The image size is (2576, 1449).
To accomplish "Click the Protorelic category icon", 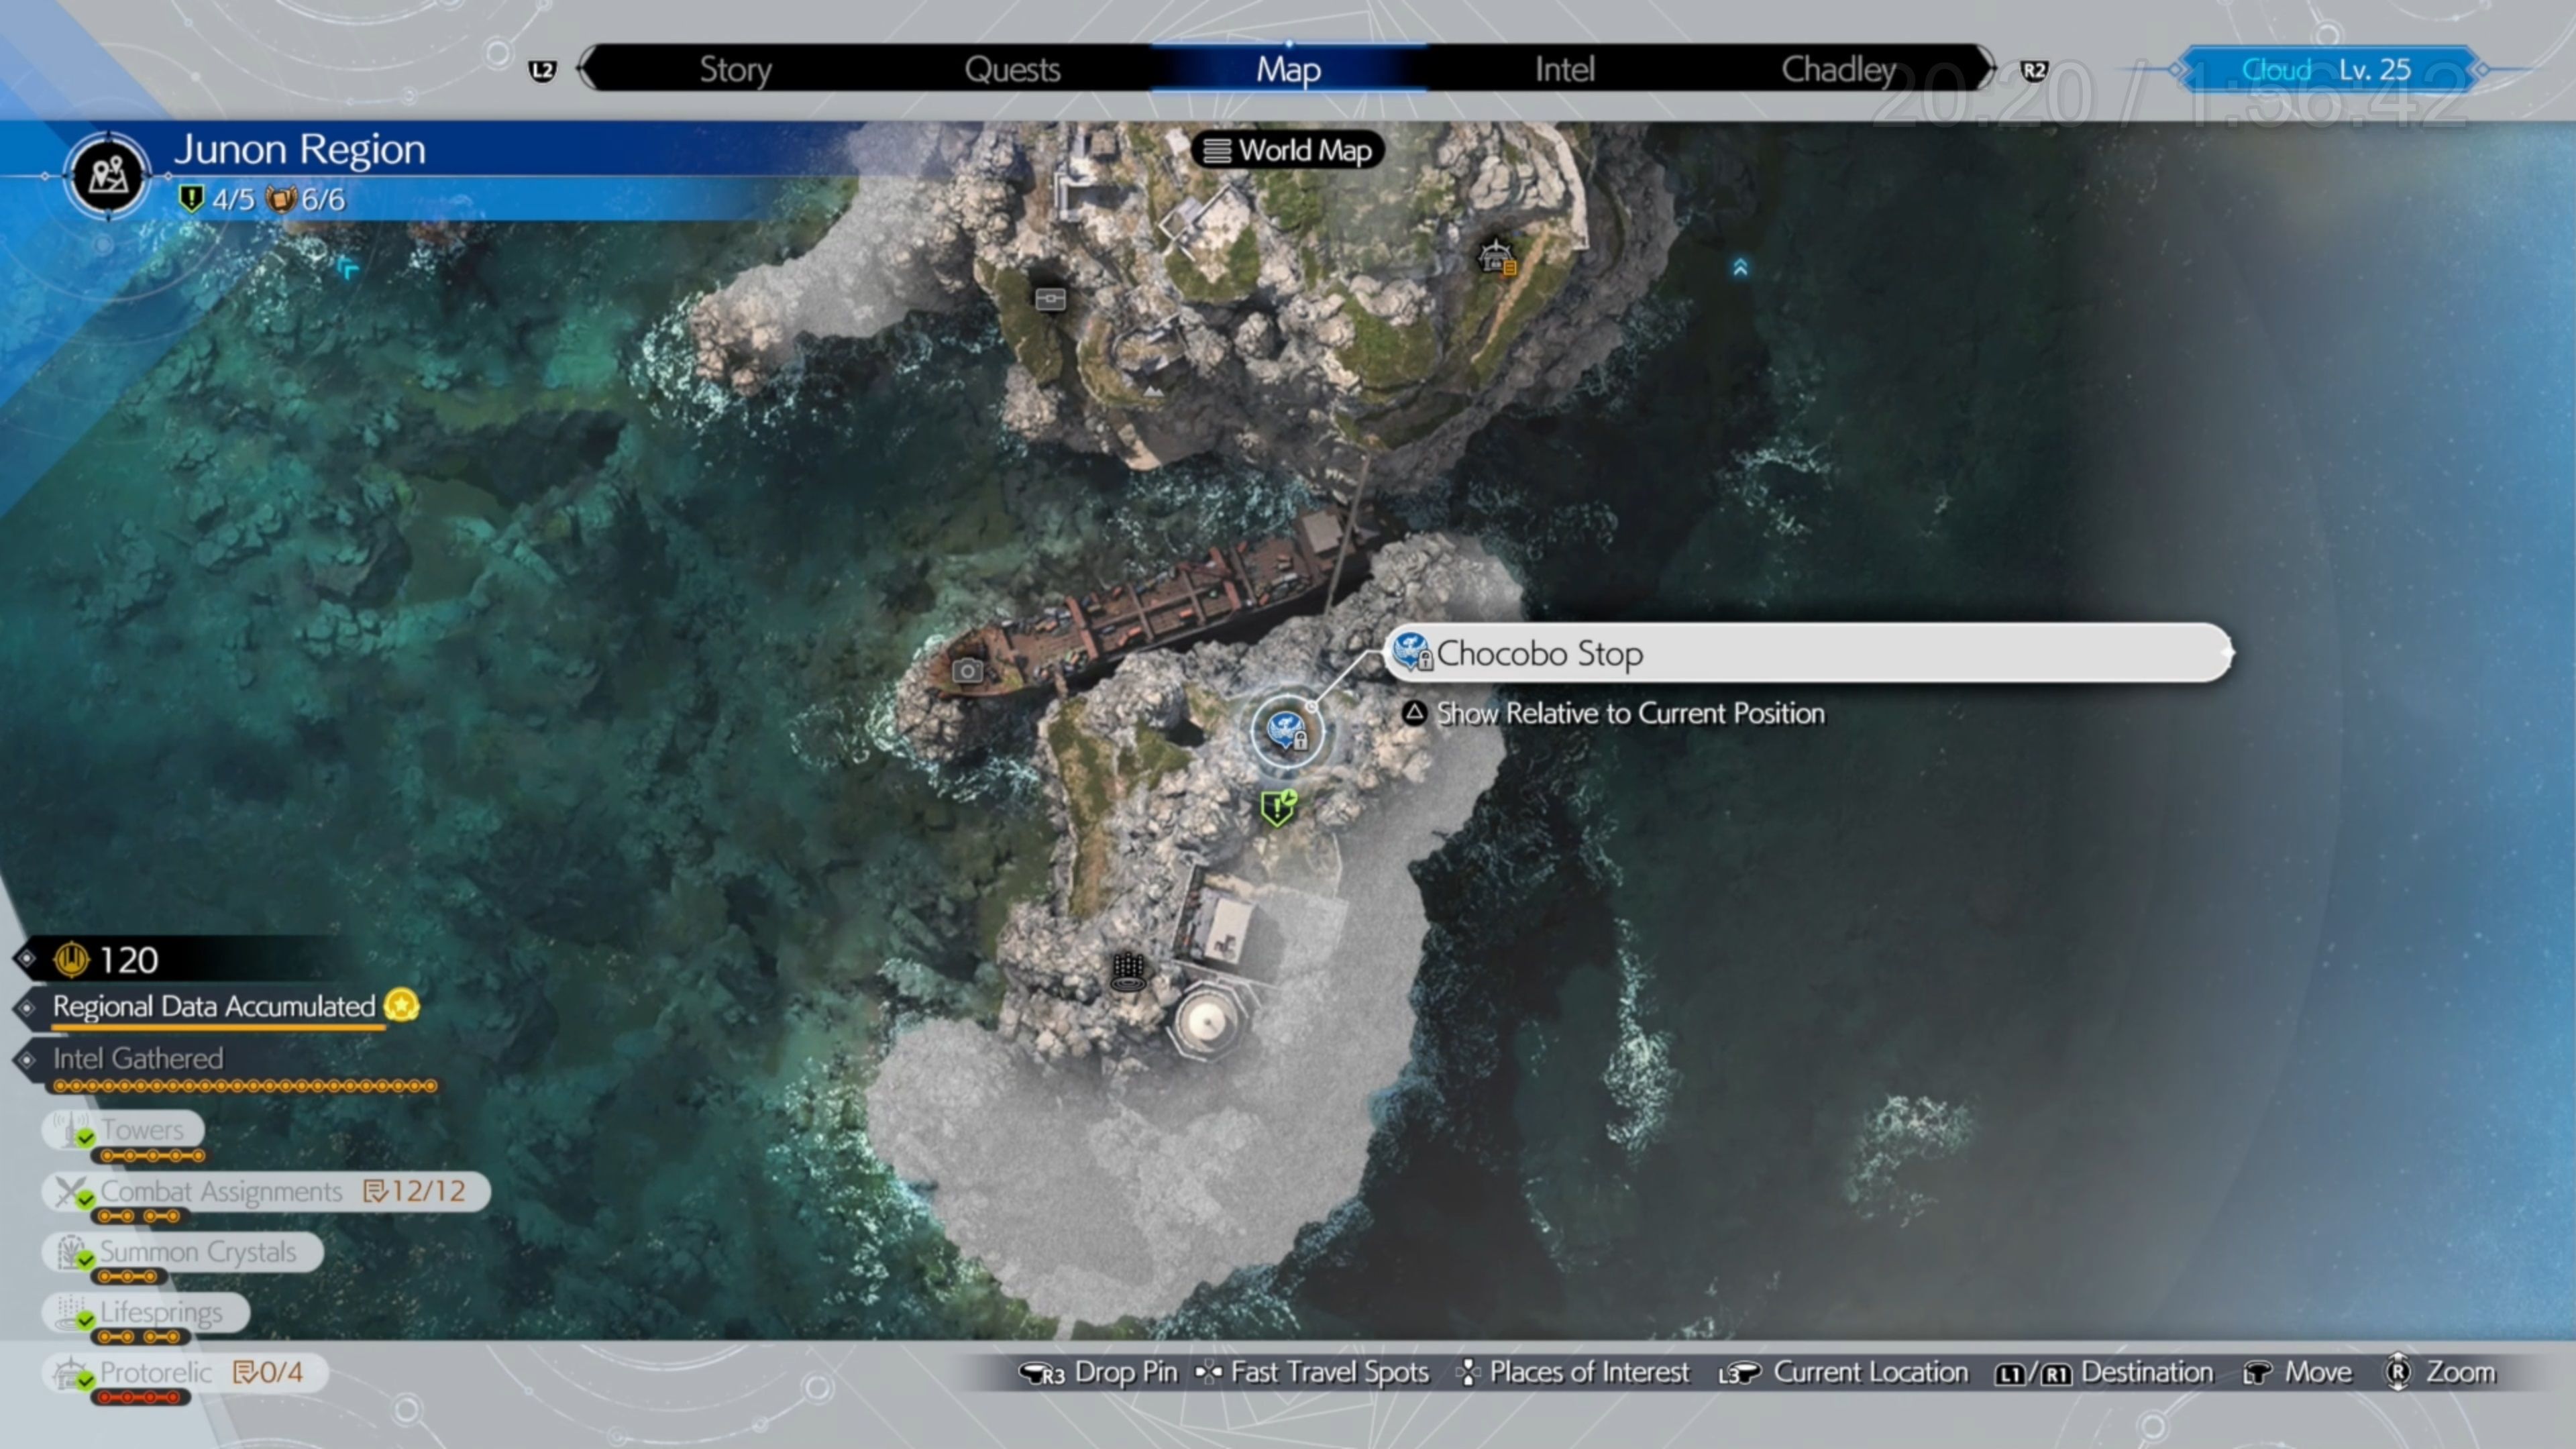I will 70,1371.
